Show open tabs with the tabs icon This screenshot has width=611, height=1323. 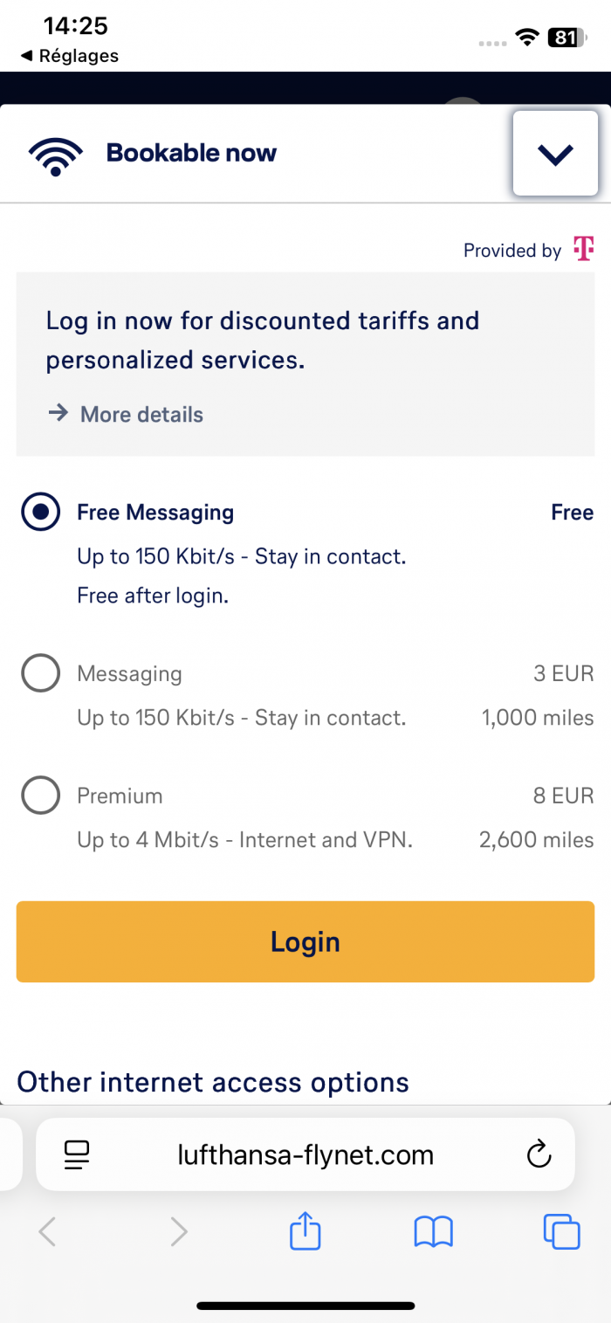pos(561,1232)
